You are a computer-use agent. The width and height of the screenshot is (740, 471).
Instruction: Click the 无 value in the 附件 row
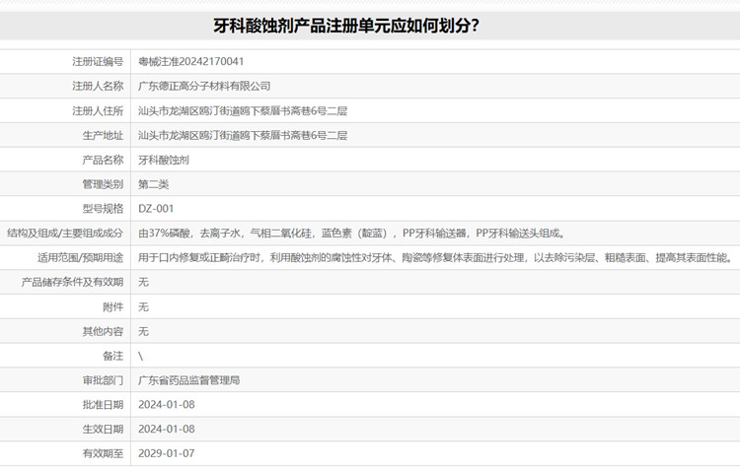[x=143, y=307]
